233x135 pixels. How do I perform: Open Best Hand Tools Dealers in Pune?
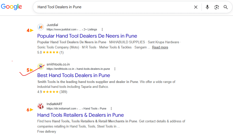pyautogui.click(x=74, y=75)
